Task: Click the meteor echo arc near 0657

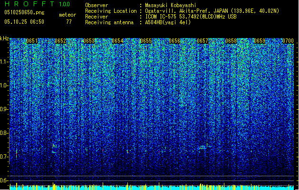Action: pyautogui.click(x=203, y=147)
